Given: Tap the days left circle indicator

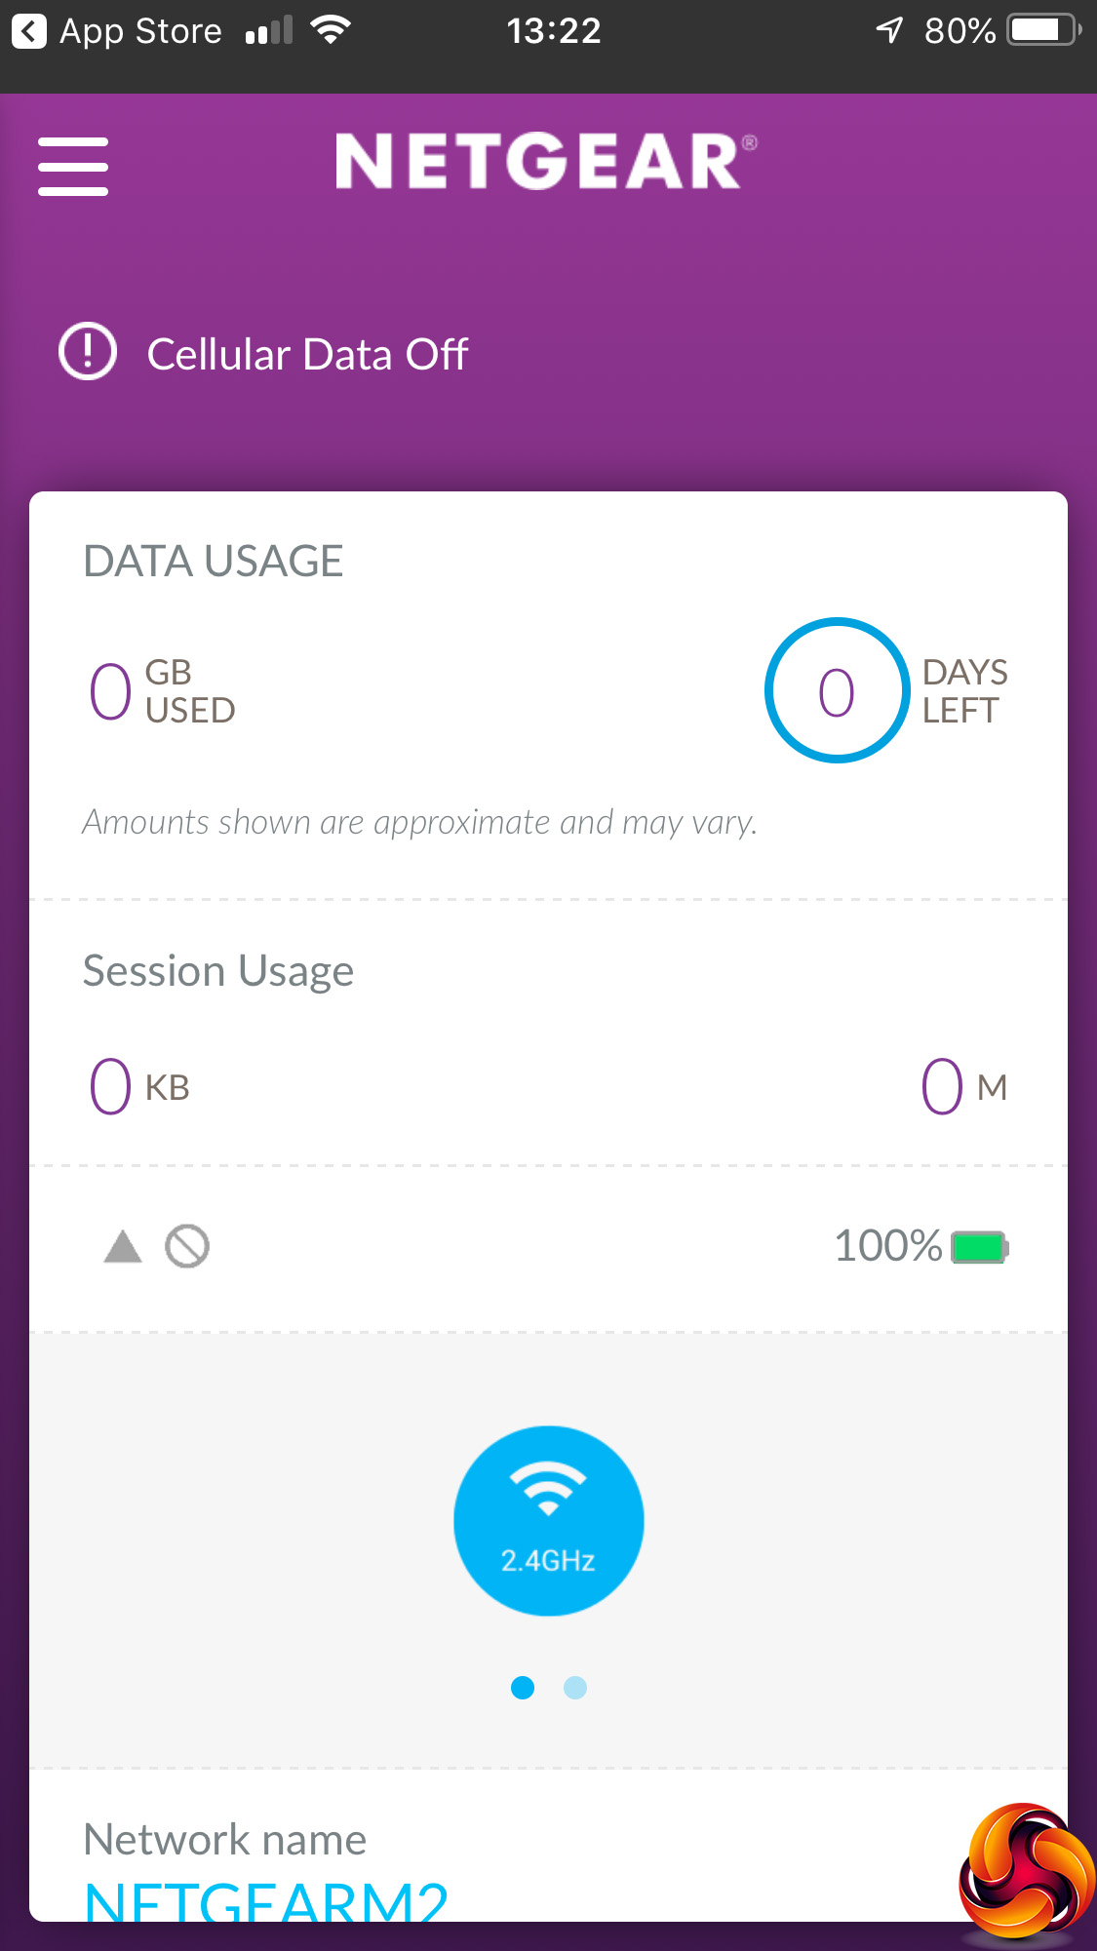Looking at the screenshot, I should click(837, 690).
